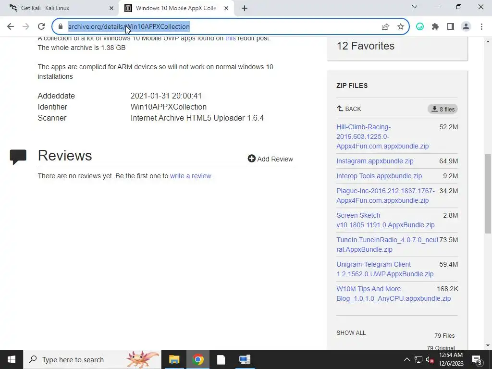Screen dimensions: 492x369
Task: Click the muted volume tray icon
Action: coord(430,360)
